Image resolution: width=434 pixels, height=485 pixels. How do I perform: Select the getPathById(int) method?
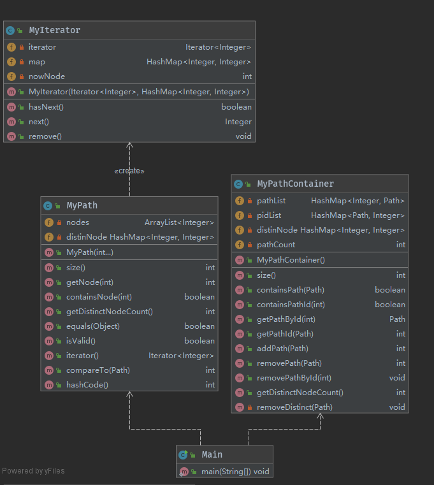[x=320, y=319]
